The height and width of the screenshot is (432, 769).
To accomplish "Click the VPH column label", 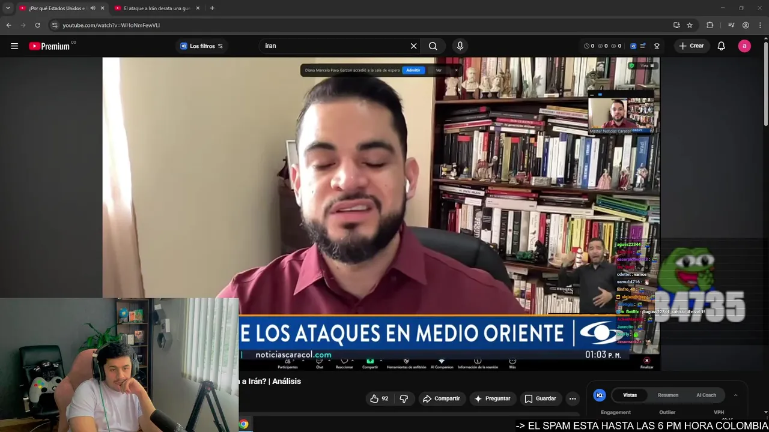I will click(x=719, y=412).
